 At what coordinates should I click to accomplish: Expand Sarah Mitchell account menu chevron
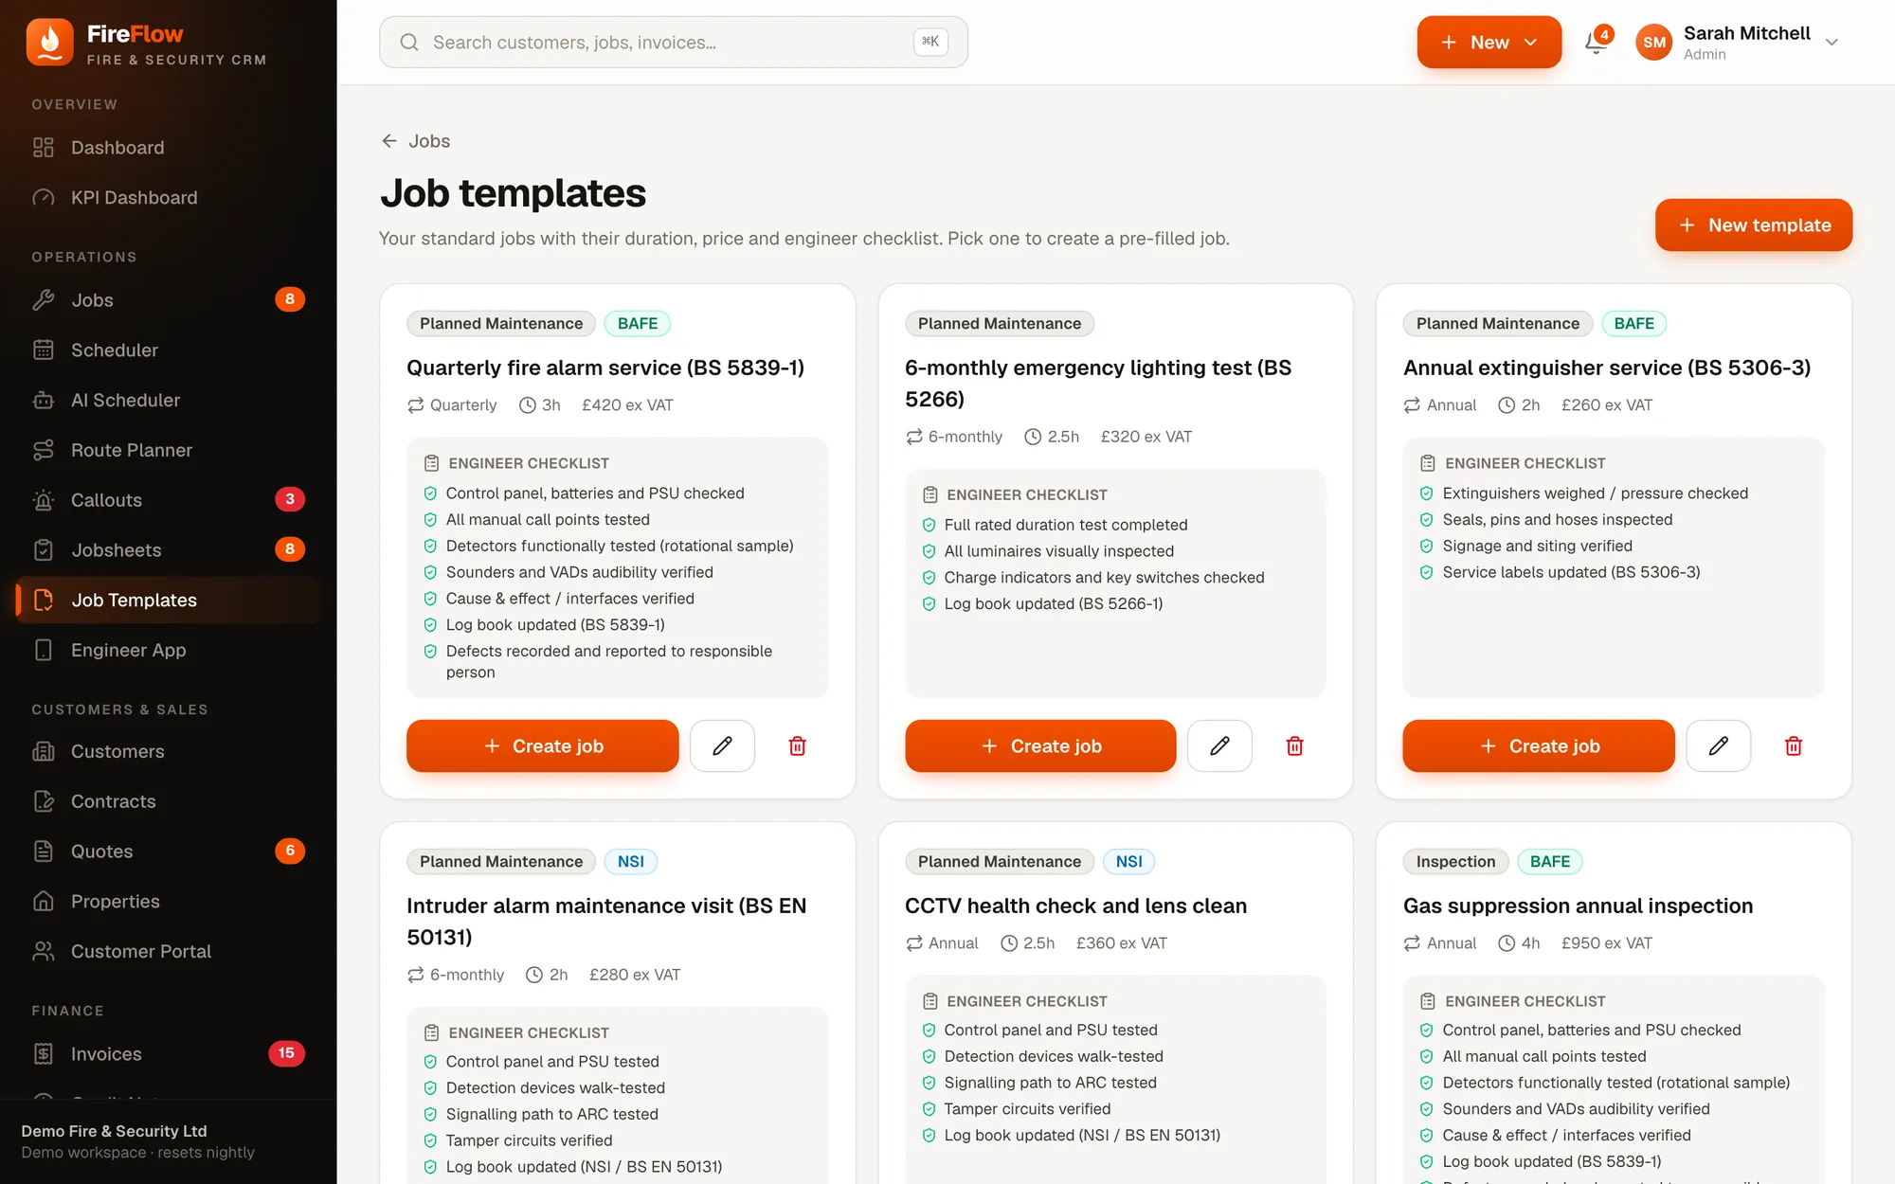pos(1832,42)
